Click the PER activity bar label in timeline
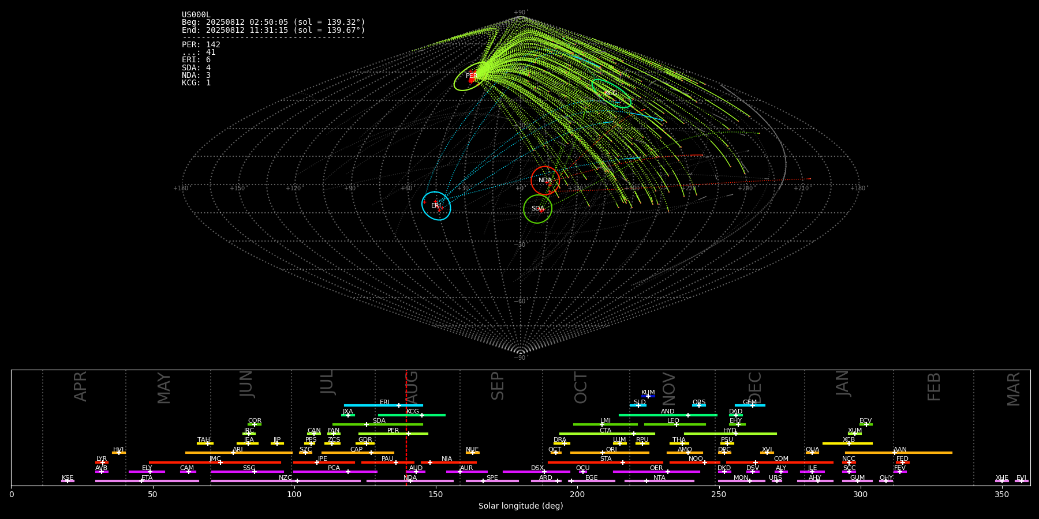Image resolution: width=1039 pixels, height=519 pixels. [x=393, y=431]
